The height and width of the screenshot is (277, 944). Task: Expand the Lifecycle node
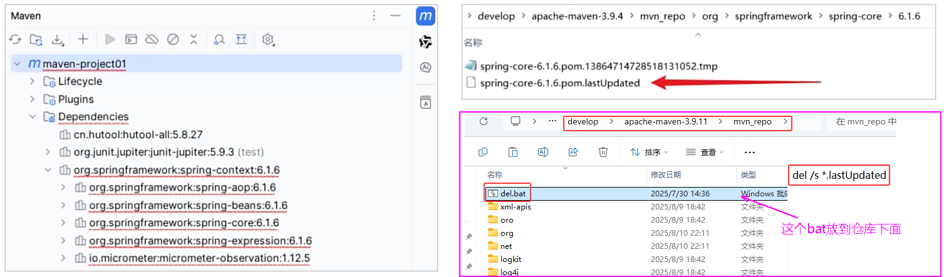point(32,81)
